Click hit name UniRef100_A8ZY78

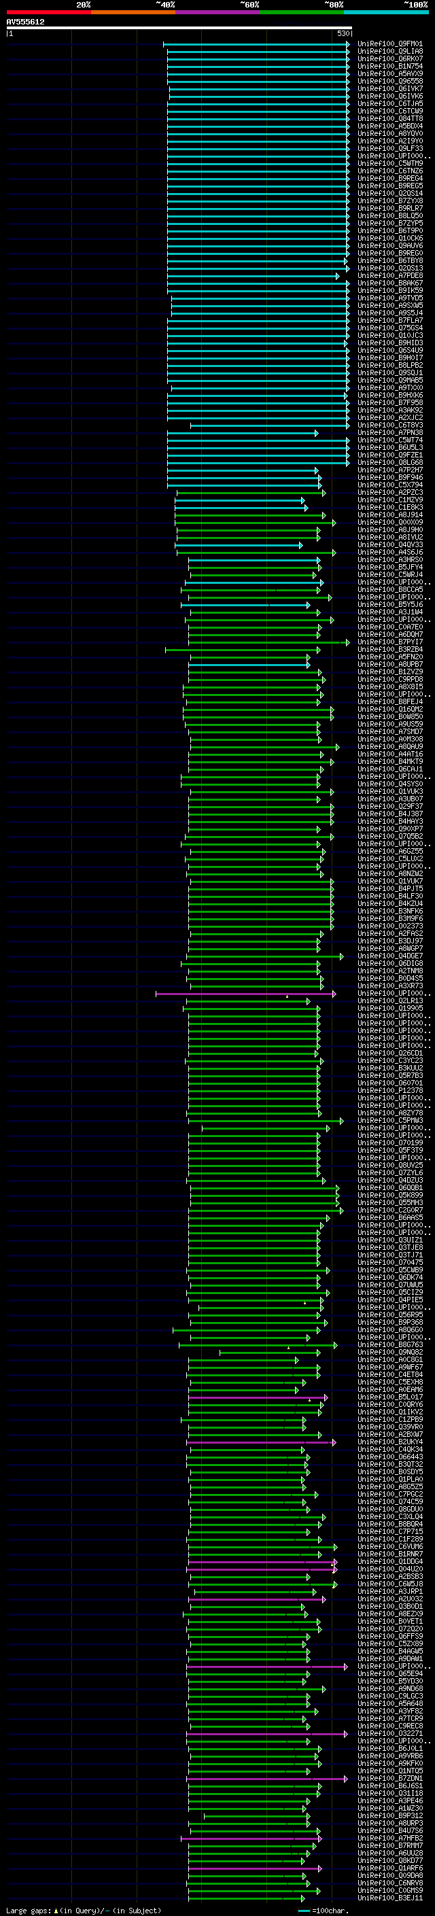click(x=389, y=1113)
